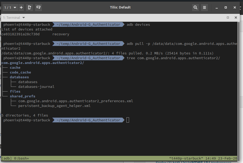Click the 'recovery' device state
Screen dimensions: 243x163
(61, 34)
